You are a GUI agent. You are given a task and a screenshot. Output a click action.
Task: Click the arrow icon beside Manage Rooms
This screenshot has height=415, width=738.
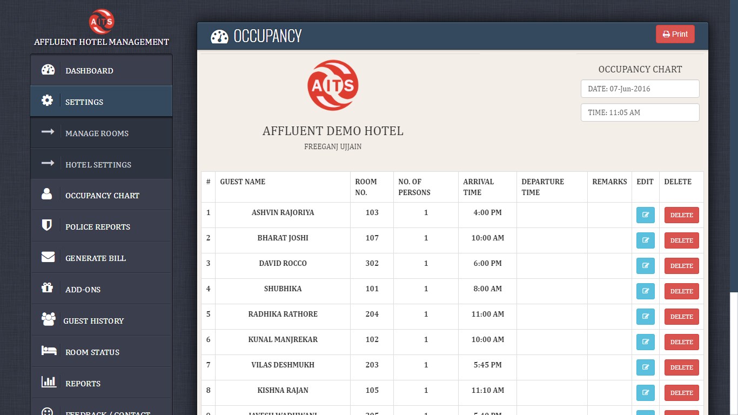click(x=48, y=132)
